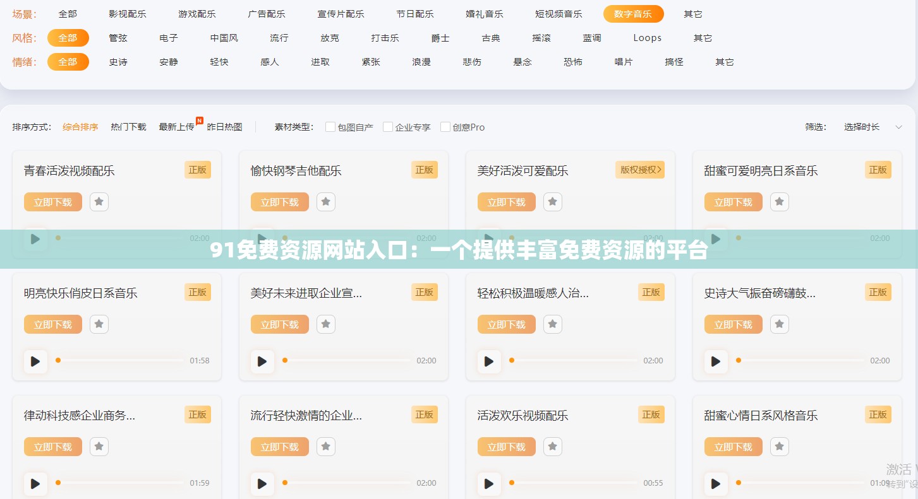The width and height of the screenshot is (918, 499).
Task: Sort by 热门下载
Action: [128, 127]
